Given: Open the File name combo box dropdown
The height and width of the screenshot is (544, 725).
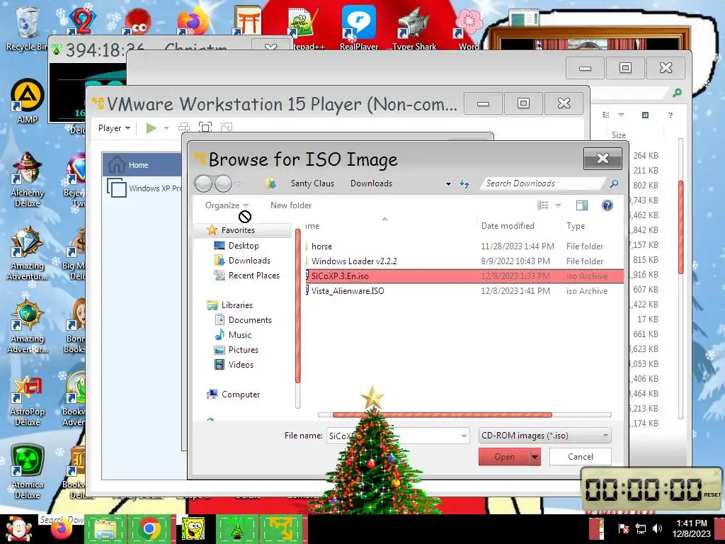Looking at the screenshot, I should coord(464,436).
